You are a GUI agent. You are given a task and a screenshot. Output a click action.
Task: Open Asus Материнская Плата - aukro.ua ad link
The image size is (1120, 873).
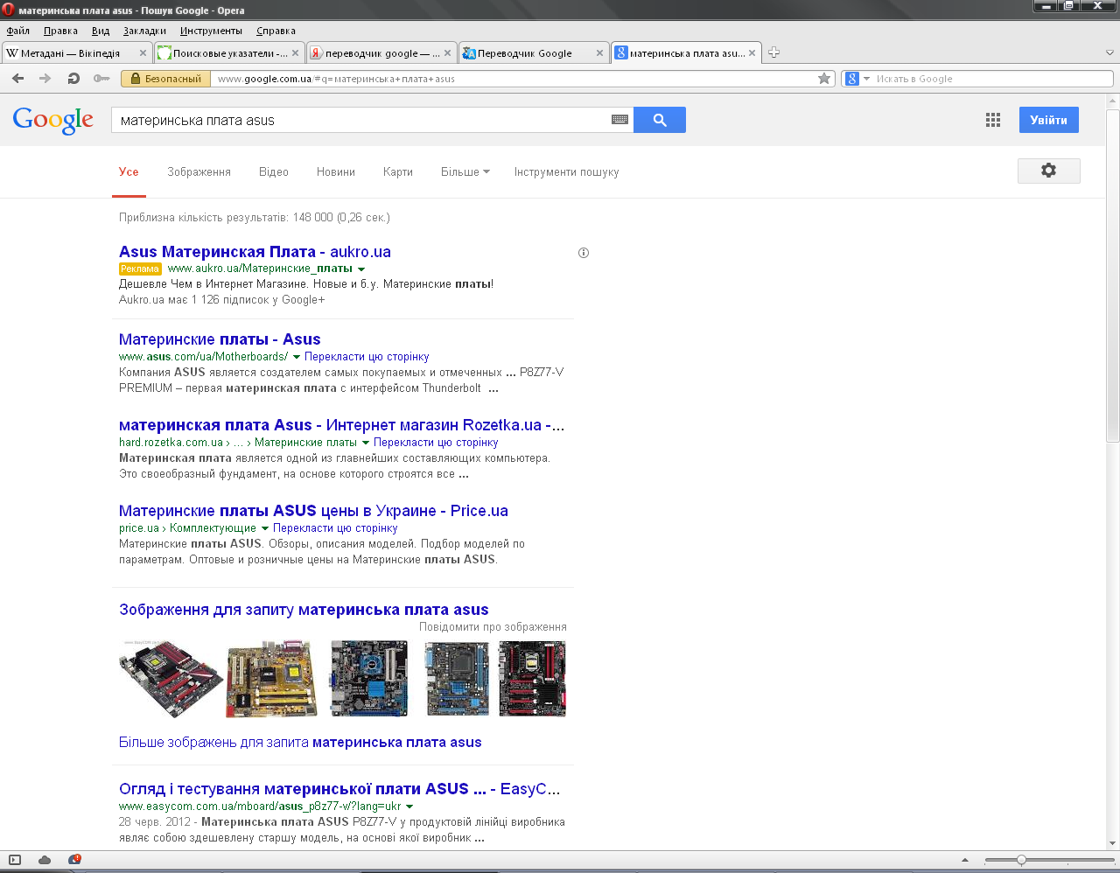[x=255, y=252]
